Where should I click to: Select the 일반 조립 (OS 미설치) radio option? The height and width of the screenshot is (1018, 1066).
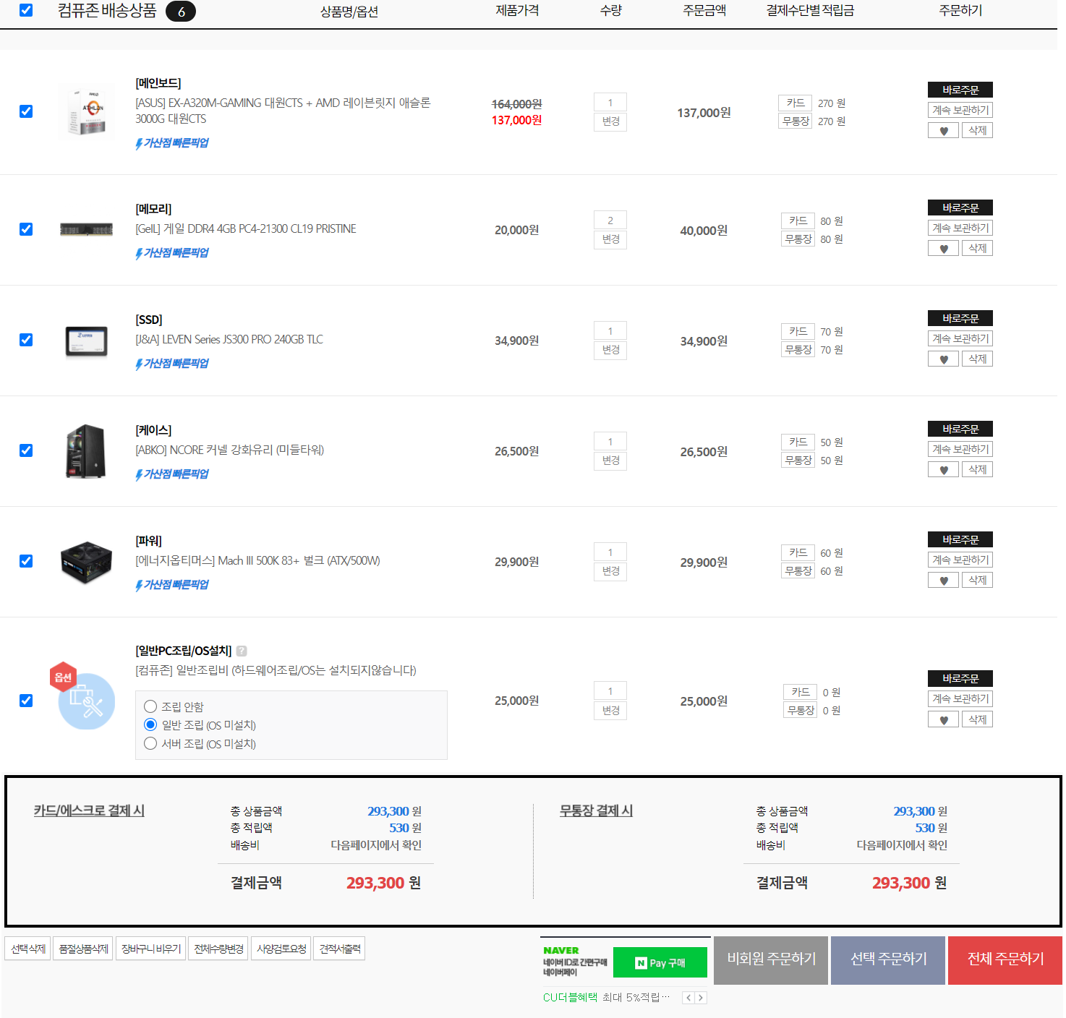click(150, 724)
